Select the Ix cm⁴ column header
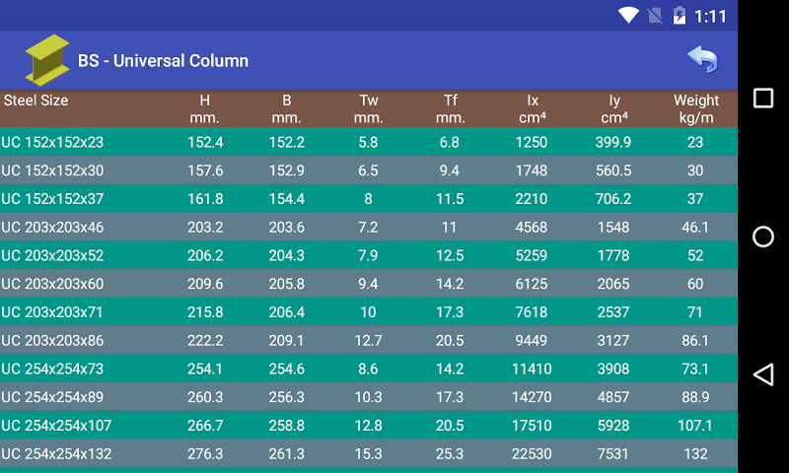This screenshot has width=789, height=473. 532,108
